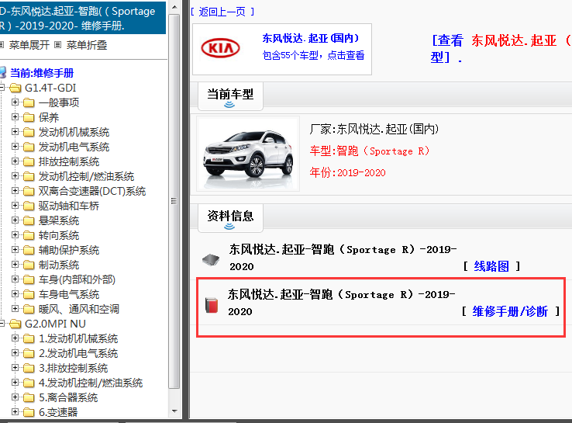Select 转向系统 tree label

click(59, 235)
